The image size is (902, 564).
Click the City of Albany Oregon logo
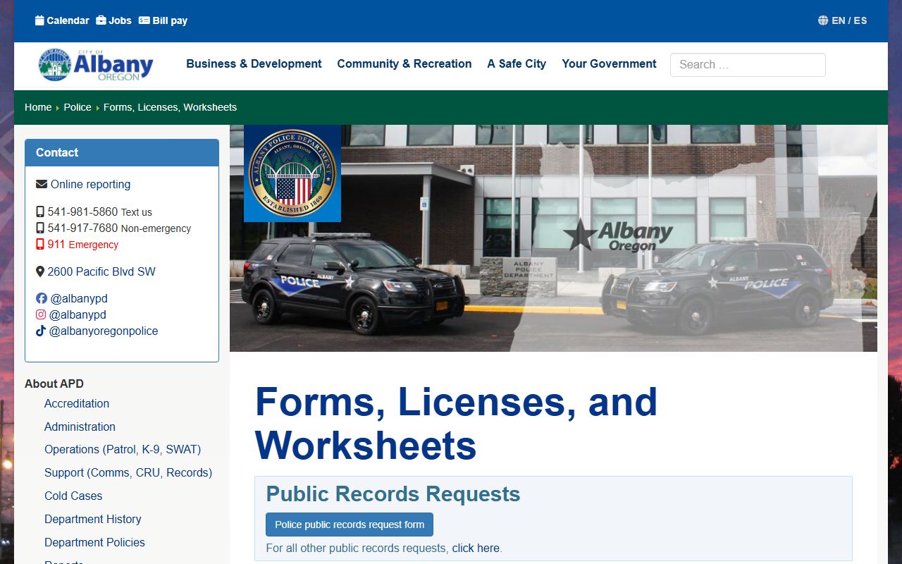coord(96,65)
